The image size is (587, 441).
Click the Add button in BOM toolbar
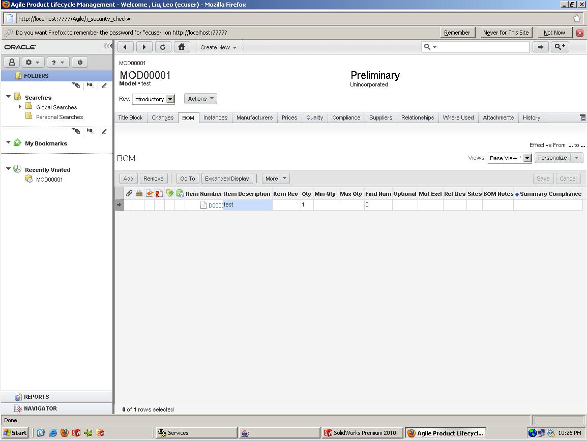click(128, 179)
